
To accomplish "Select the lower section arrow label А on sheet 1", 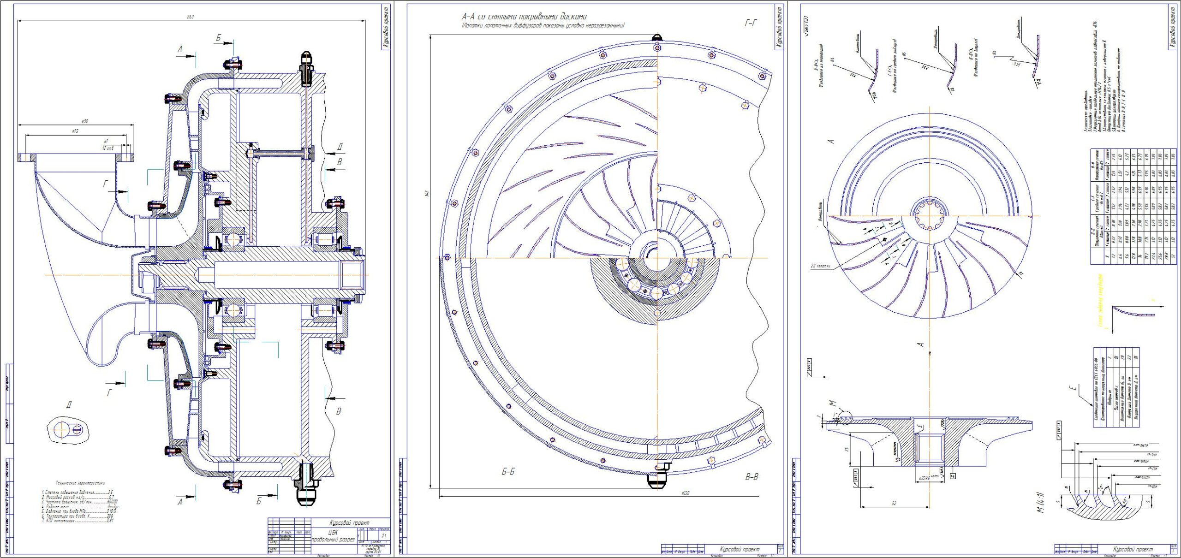I will coord(180,502).
